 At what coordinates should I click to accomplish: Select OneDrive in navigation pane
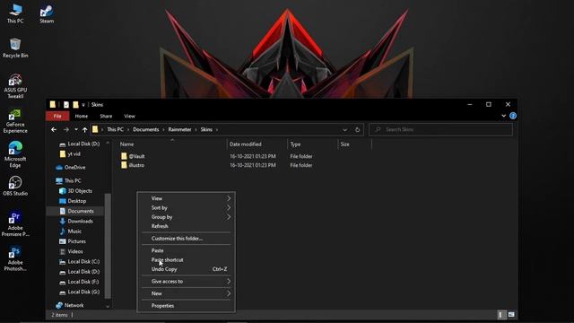point(74,168)
